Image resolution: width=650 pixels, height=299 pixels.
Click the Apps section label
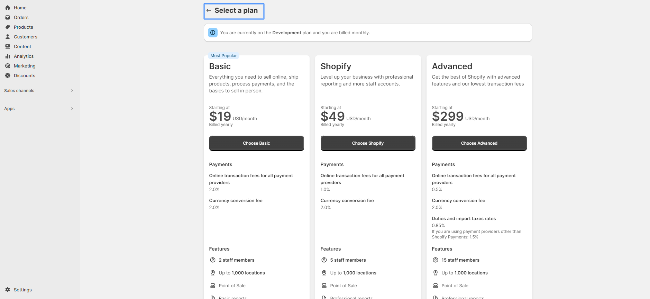[x=9, y=109]
